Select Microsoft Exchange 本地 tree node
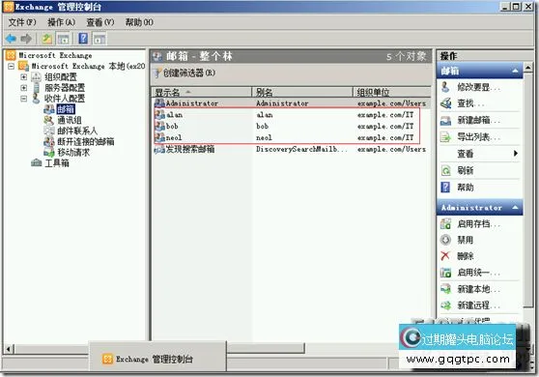The height and width of the screenshot is (377, 539). coord(88,66)
